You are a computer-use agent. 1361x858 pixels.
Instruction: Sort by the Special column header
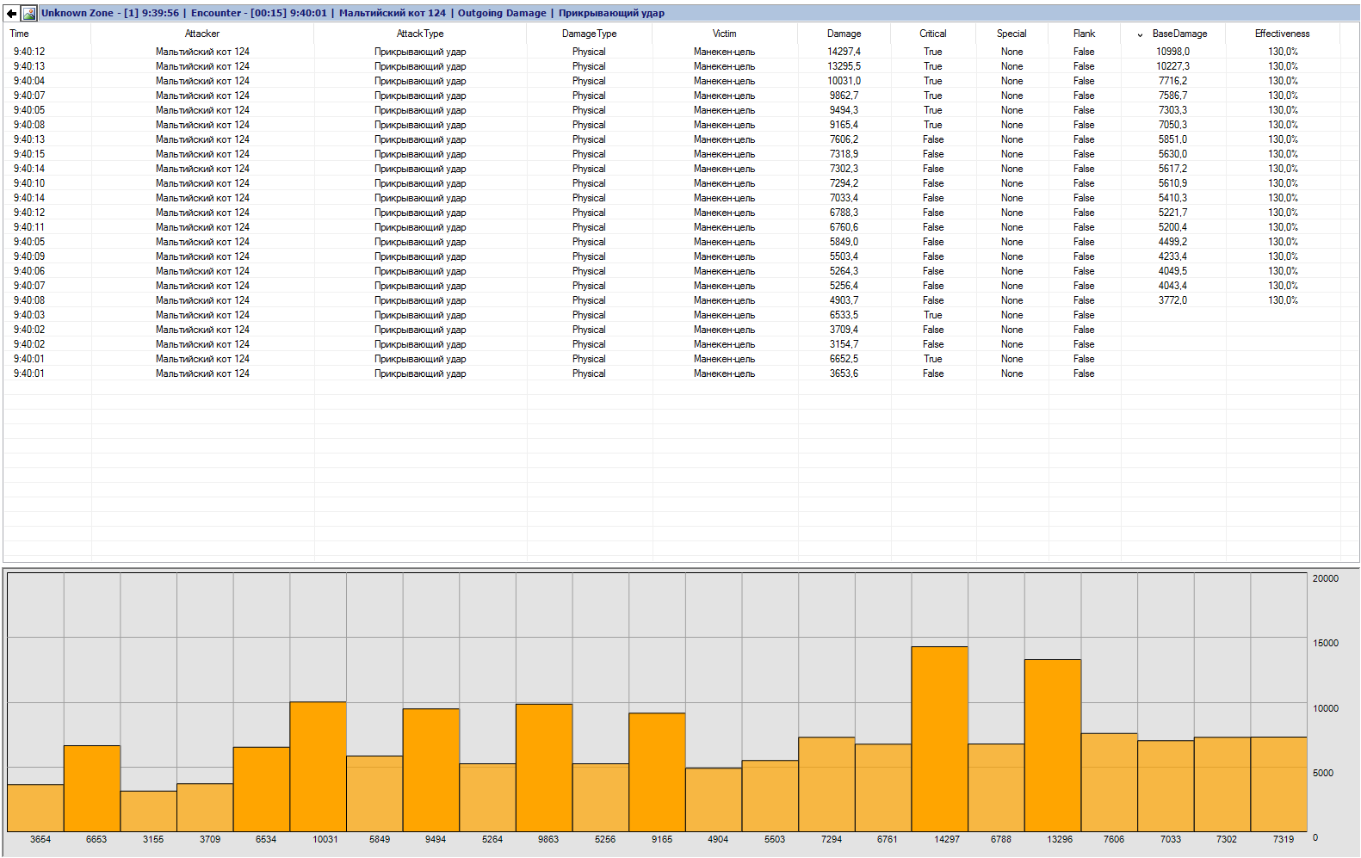pos(1011,34)
